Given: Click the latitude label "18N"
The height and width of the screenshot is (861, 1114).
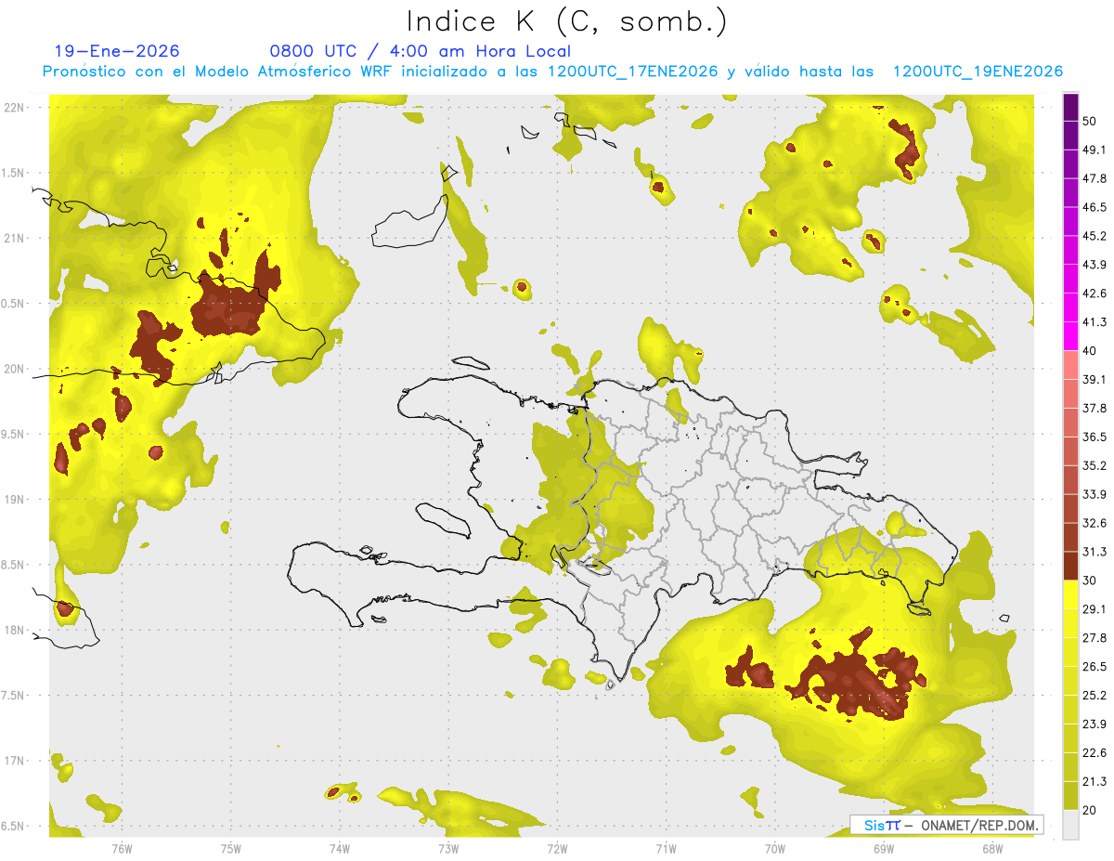Looking at the screenshot, I should click(15, 631).
